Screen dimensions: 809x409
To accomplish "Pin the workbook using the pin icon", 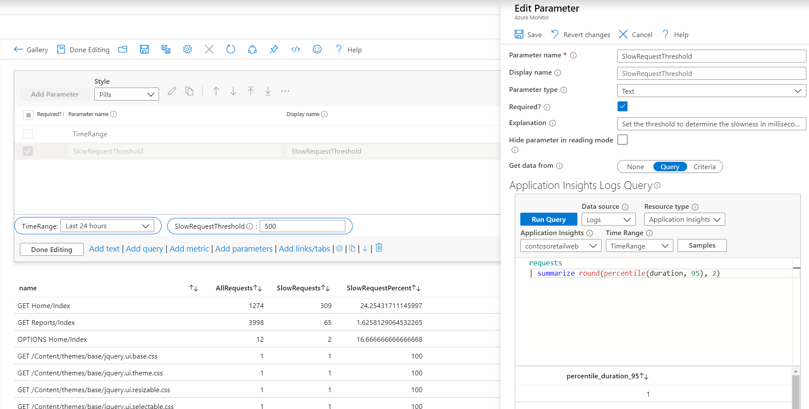I will (274, 50).
